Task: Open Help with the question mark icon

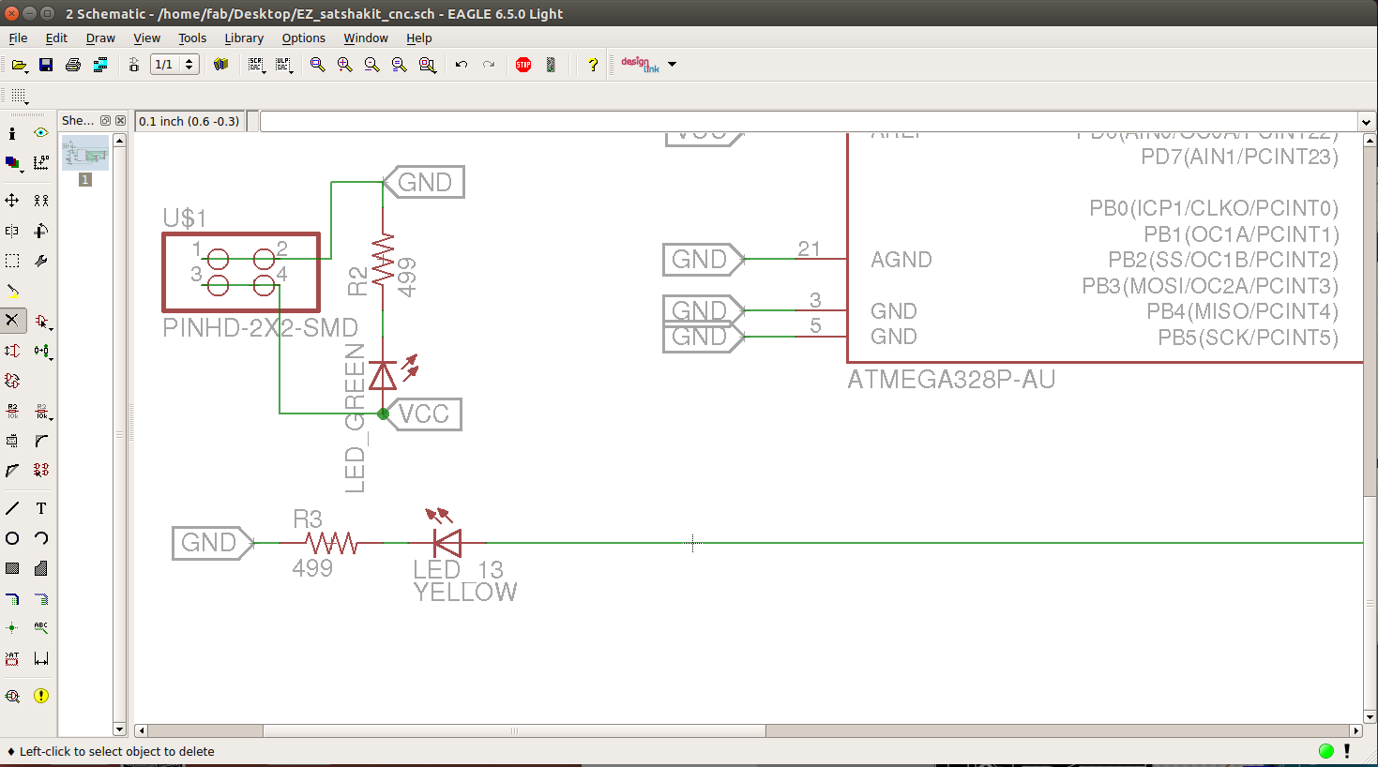Action: [x=593, y=65]
